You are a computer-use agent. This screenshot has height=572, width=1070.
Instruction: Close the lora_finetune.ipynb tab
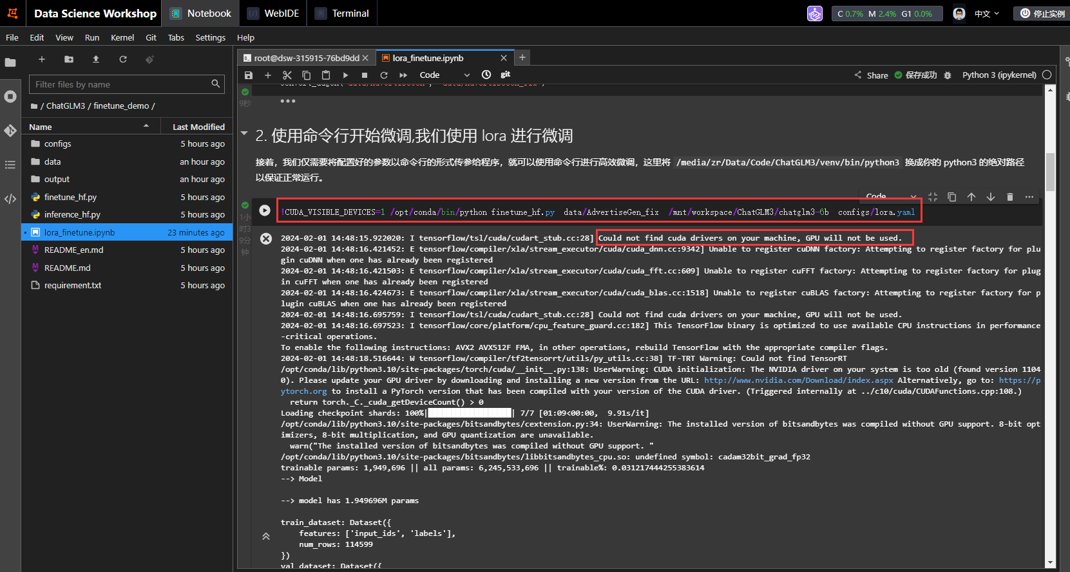504,58
